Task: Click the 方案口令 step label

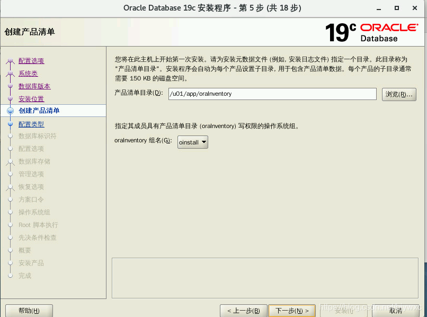Action: click(31, 200)
